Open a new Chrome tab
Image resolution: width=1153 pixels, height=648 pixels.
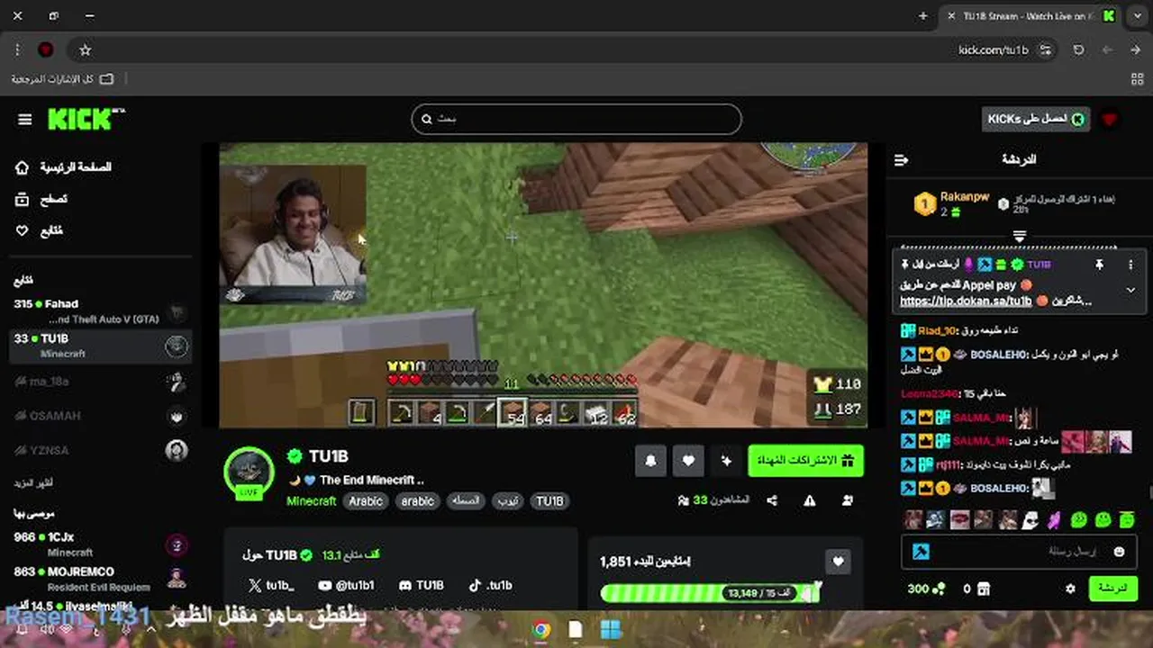[923, 16]
